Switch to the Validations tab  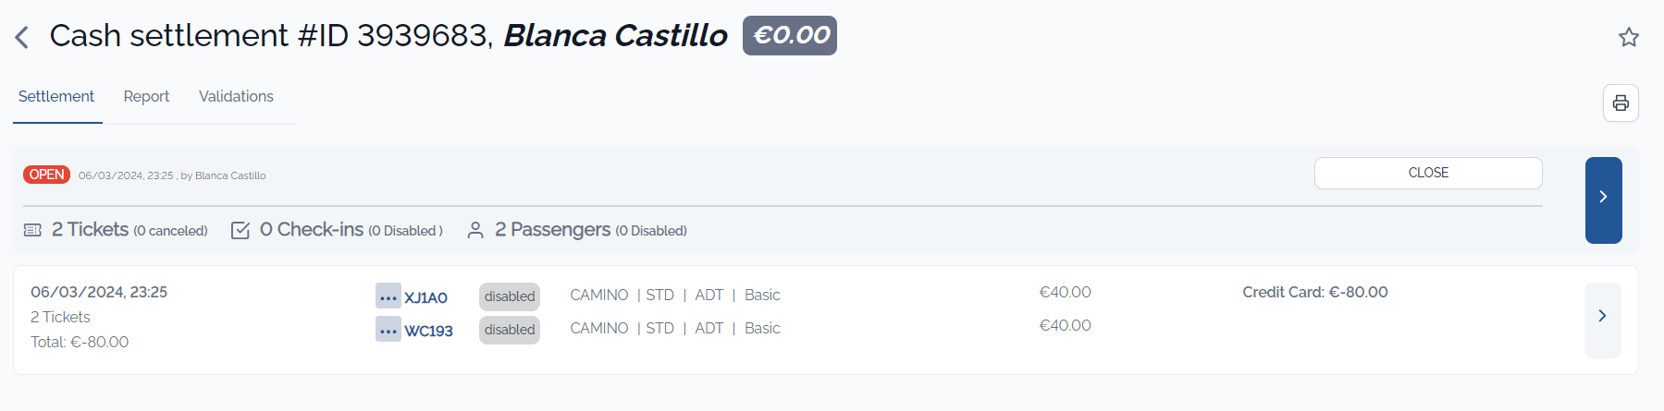pyautogui.click(x=236, y=96)
